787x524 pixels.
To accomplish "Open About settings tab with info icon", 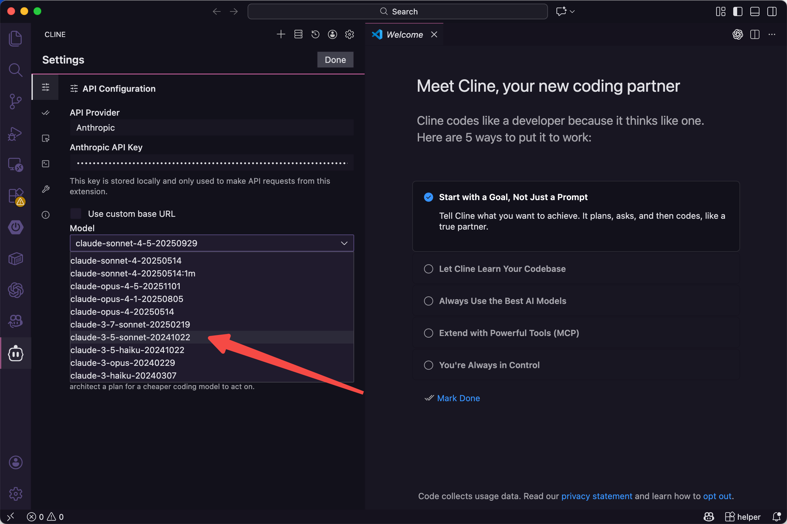I will (x=46, y=215).
